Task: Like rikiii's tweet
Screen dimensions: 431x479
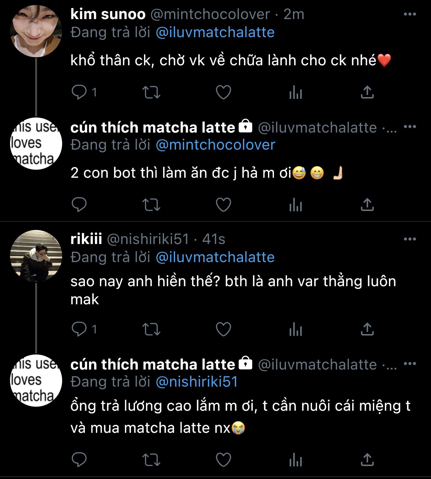Action: pos(224,329)
